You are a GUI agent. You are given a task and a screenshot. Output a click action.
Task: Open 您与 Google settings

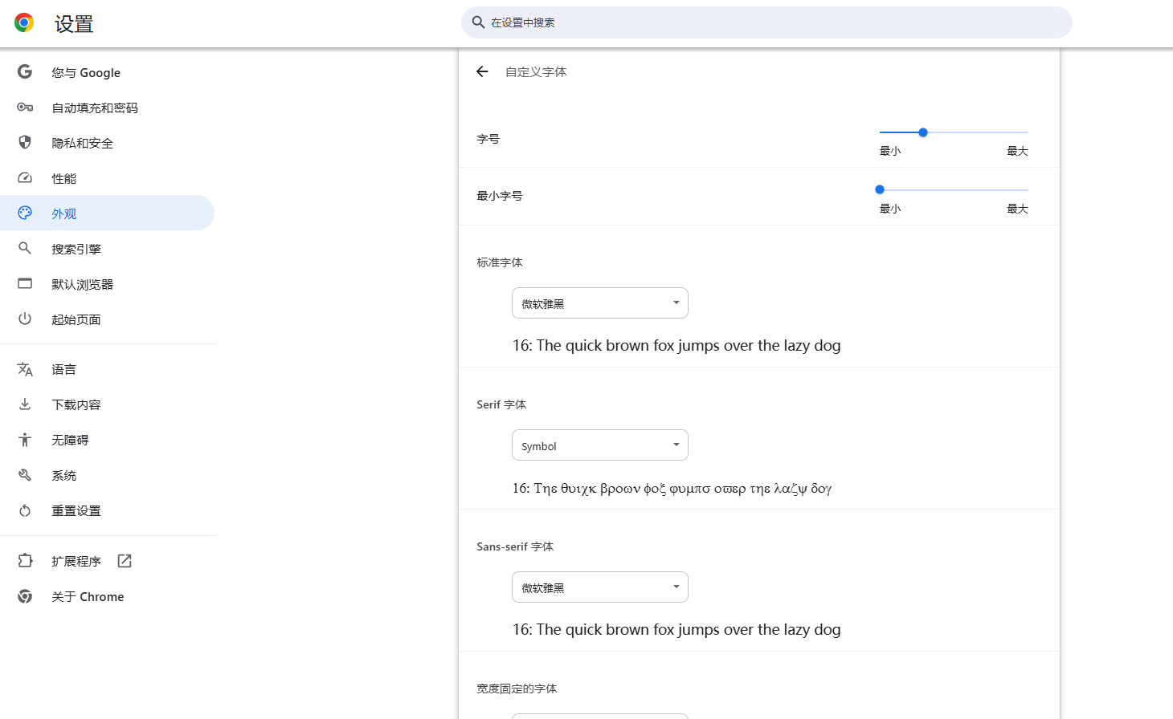click(108, 72)
